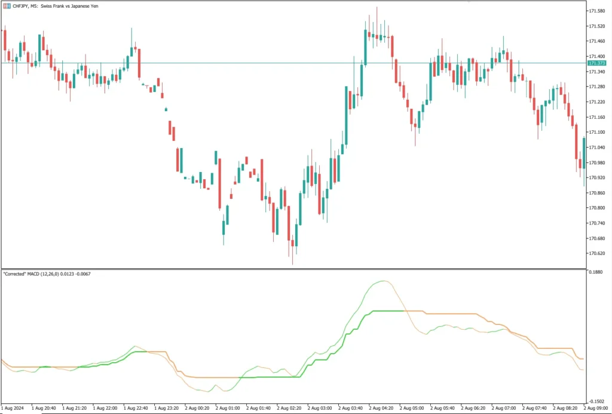The width and height of the screenshot is (612, 414).
Task: Click the 171.580 price scale value
Action: pyautogui.click(x=598, y=10)
